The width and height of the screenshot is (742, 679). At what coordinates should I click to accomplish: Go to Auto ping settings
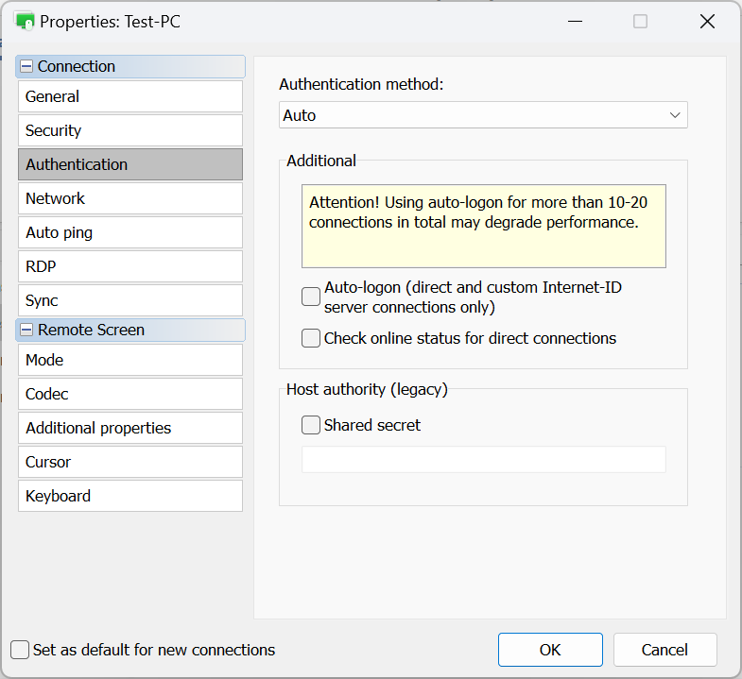click(x=130, y=232)
